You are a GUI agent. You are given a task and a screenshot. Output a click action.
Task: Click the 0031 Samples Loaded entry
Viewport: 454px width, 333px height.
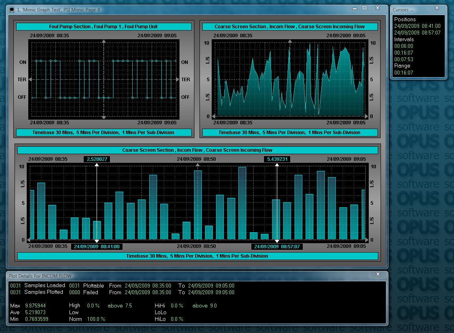coord(38,285)
